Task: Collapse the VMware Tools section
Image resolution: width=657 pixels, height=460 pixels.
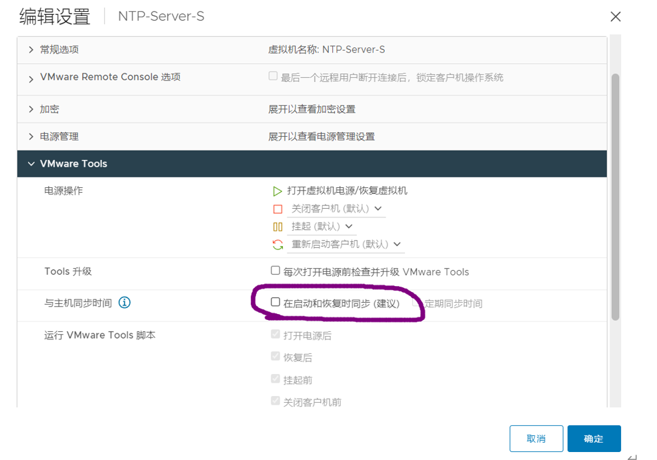Action: 31,164
